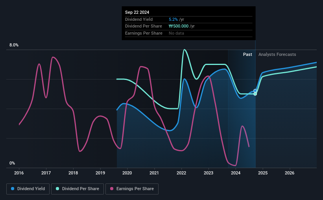Viewport: 323px width, 200px height.
Task: Toggle the Earnings Per Share legend button
Action: (132, 189)
